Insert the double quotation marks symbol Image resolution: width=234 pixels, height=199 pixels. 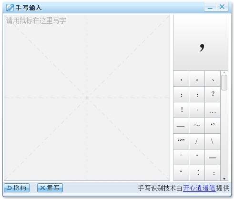click(x=181, y=141)
